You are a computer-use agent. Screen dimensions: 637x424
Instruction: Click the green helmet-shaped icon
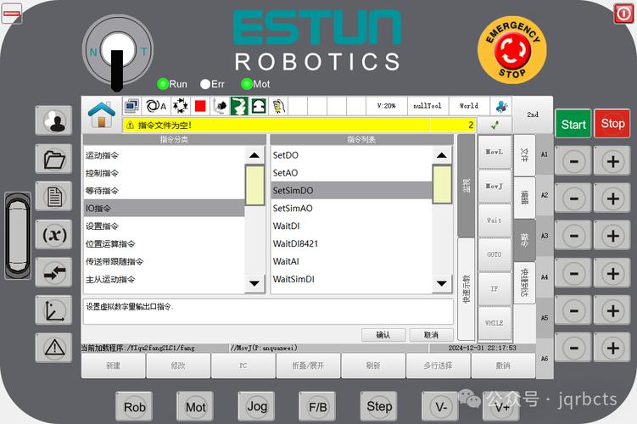pos(259,106)
